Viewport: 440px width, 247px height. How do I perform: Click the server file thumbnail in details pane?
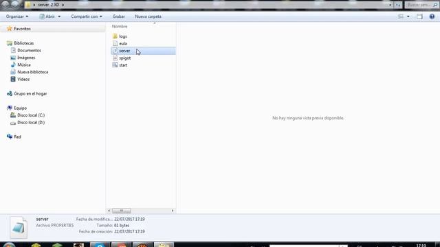(19, 227)
